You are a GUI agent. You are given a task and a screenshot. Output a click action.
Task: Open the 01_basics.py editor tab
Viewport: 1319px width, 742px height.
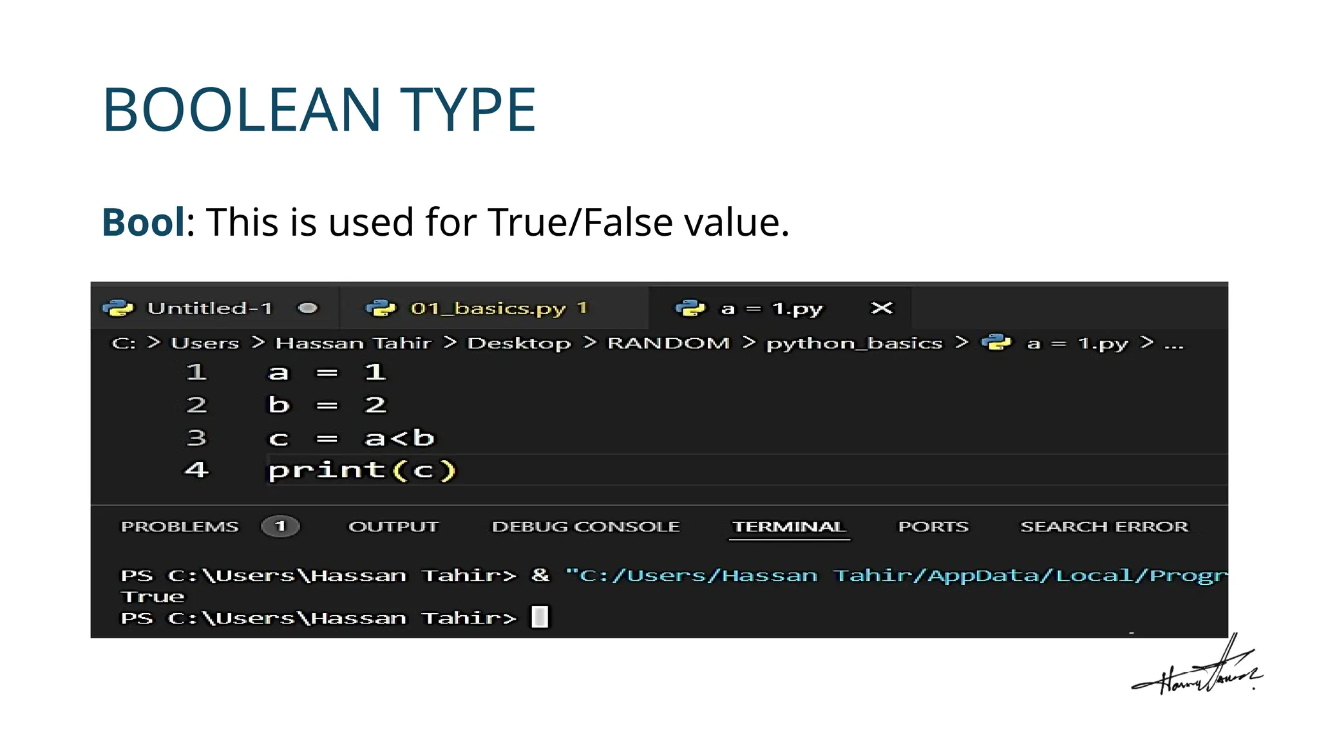(x=488, y=309)
